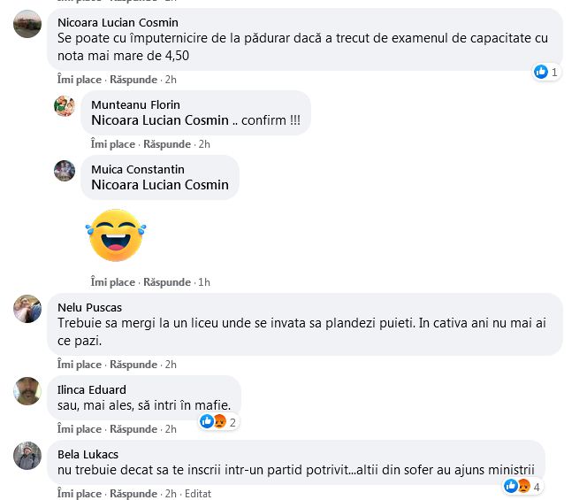Open Bela Lukacs's profile picture
The image size is (587, 500).
click(27, 455)
